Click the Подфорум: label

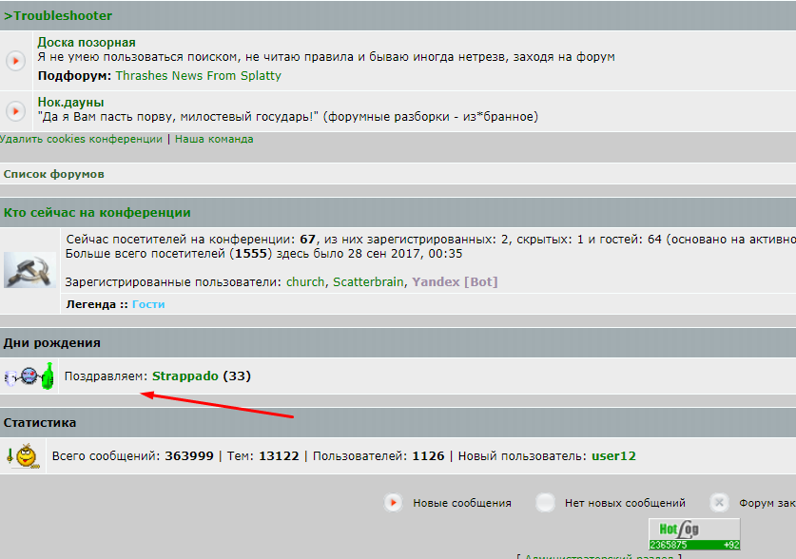coord(74,76)
